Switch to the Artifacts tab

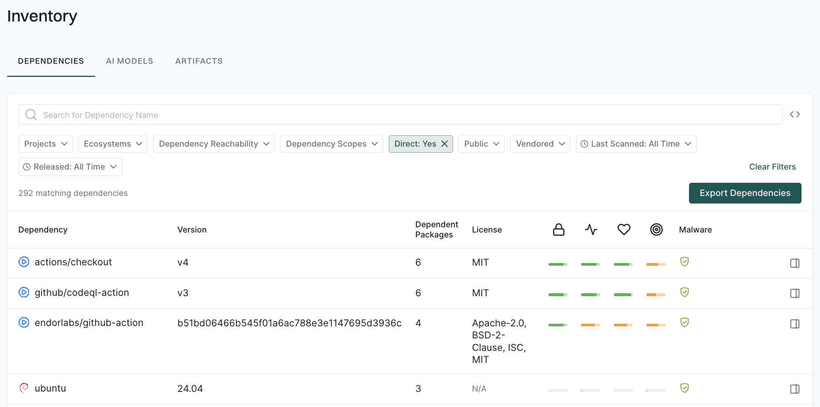[x=199, y=61]
